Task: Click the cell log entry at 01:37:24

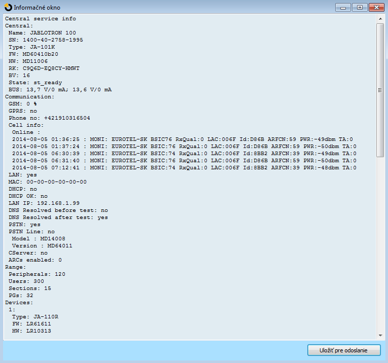Action: coord(184,147)
